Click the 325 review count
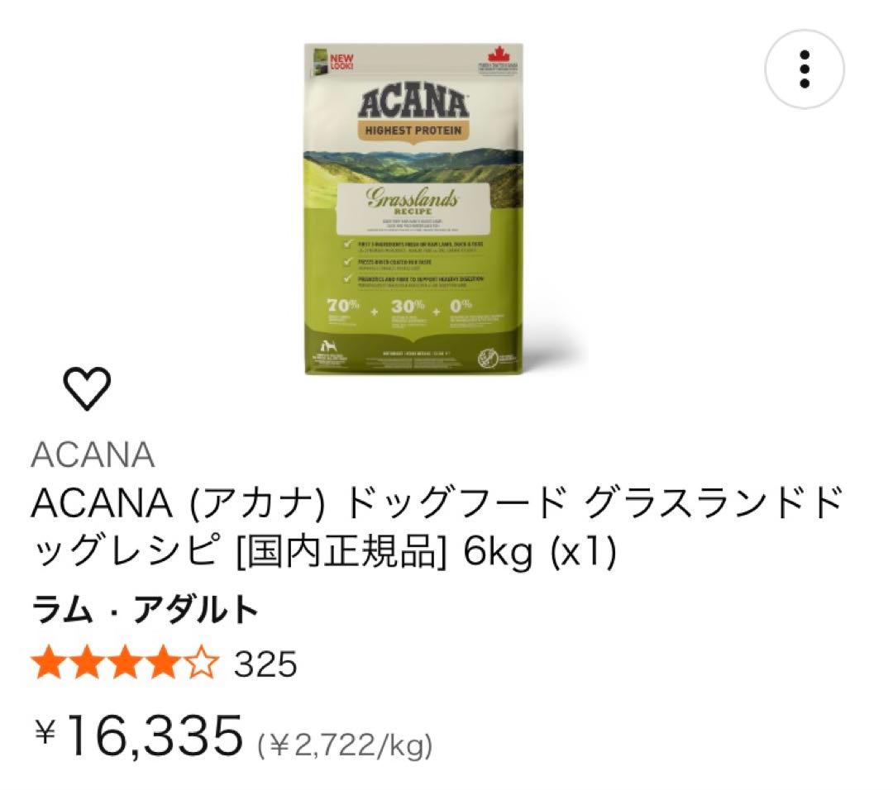This screenshot has height=790, width=893. click(x=265, y=664)
